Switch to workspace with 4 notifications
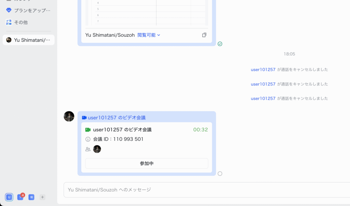The width and height of the screenshot is (350, 206). (20, 197)
